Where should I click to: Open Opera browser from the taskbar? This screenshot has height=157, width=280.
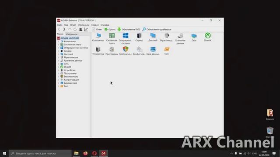(94, 153)
